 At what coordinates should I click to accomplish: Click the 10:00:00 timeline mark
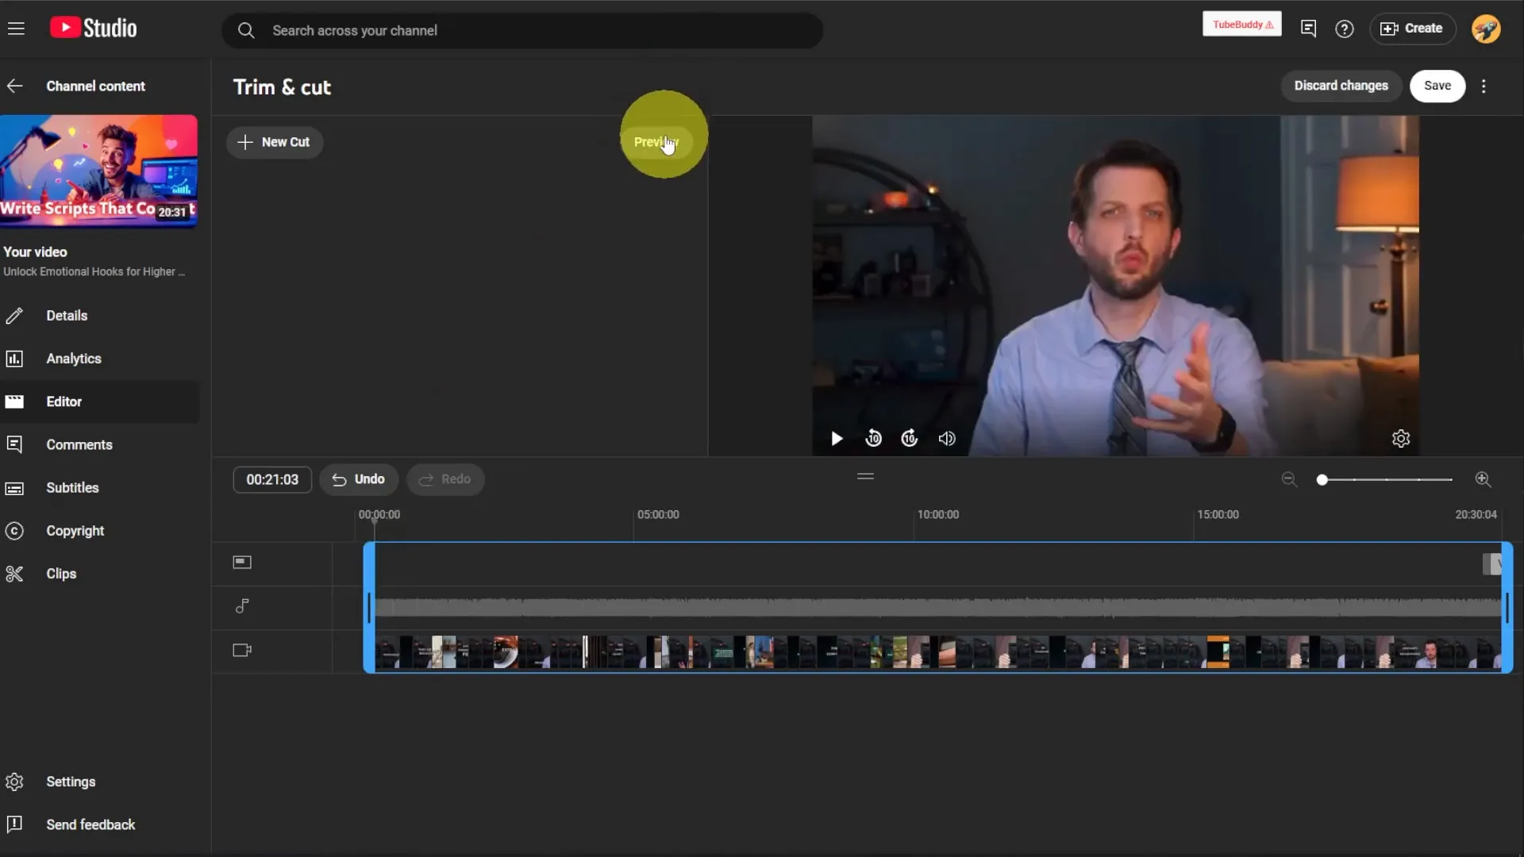(938, 515)
